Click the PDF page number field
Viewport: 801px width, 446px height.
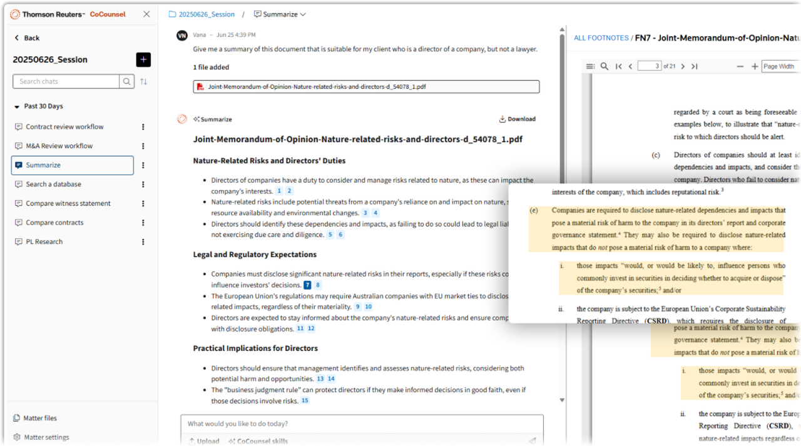pos(650,66)
